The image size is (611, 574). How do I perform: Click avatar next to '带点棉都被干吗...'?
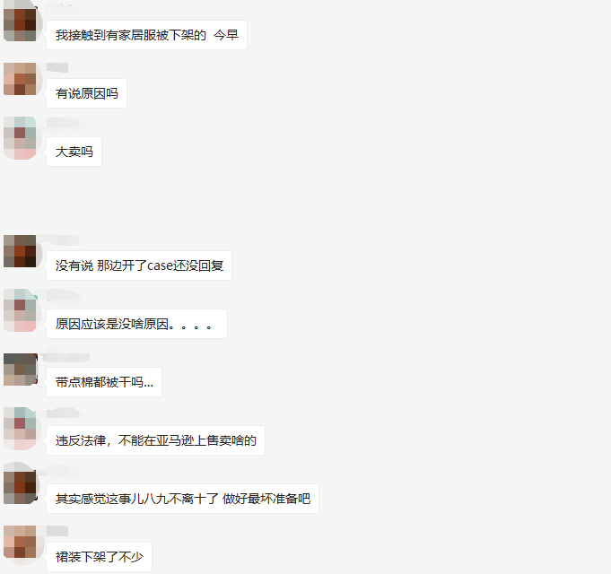[22, 370]
